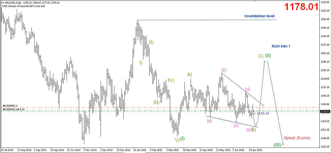331x153 pixels.
Task: Select the green "(III)" label at chart bottom
Action: click(x=277, y=145)
